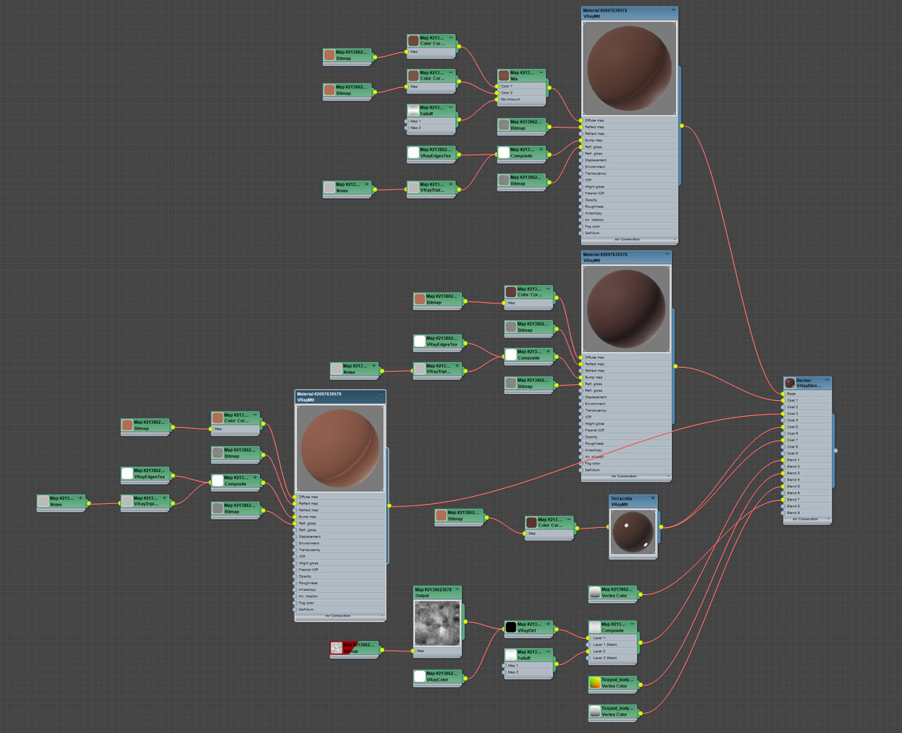The image size is (902, 733).
Task: Click the VRayColor node output socket
Action: coord(465,678)
